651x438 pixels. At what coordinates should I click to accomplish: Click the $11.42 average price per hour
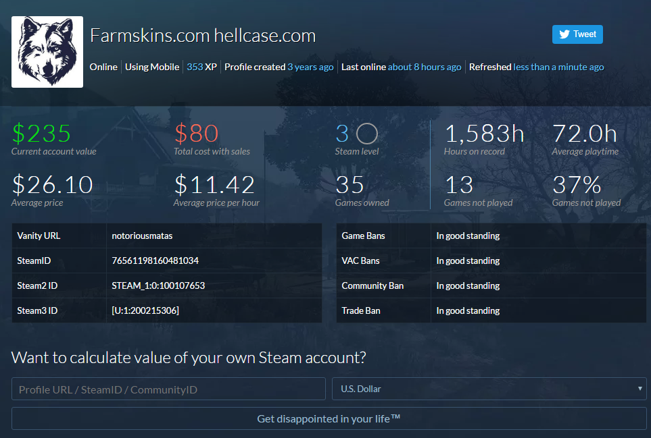tap(214, 185)
